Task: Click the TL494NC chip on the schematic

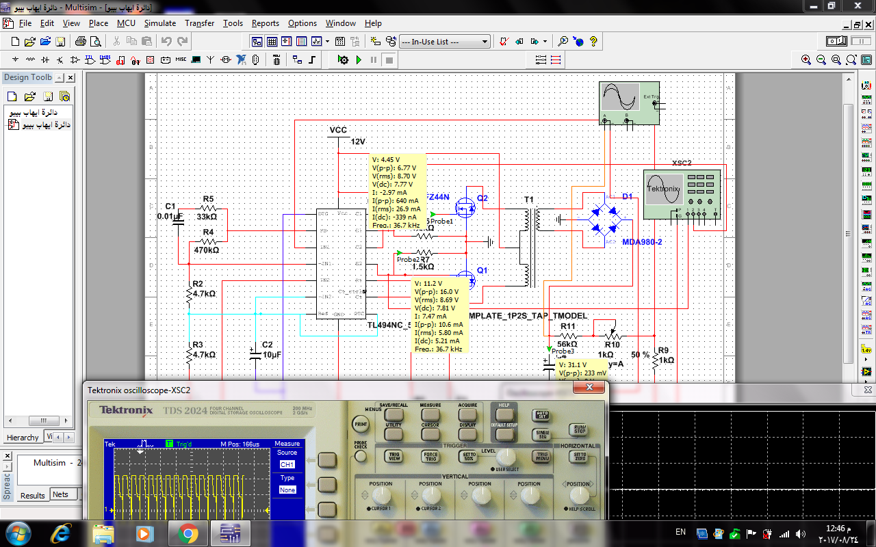Action: pyautogui.click(x=340, y=263)
